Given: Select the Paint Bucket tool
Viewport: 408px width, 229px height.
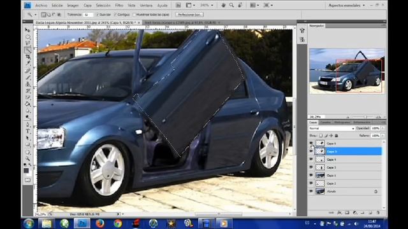Looking at the screenshot, I should [27, 104].
